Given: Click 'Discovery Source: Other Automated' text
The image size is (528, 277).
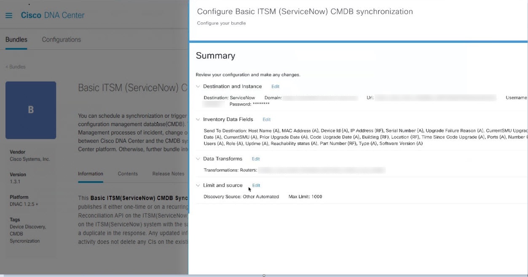Looking at the screenshot, I should [x=241, y=197].
